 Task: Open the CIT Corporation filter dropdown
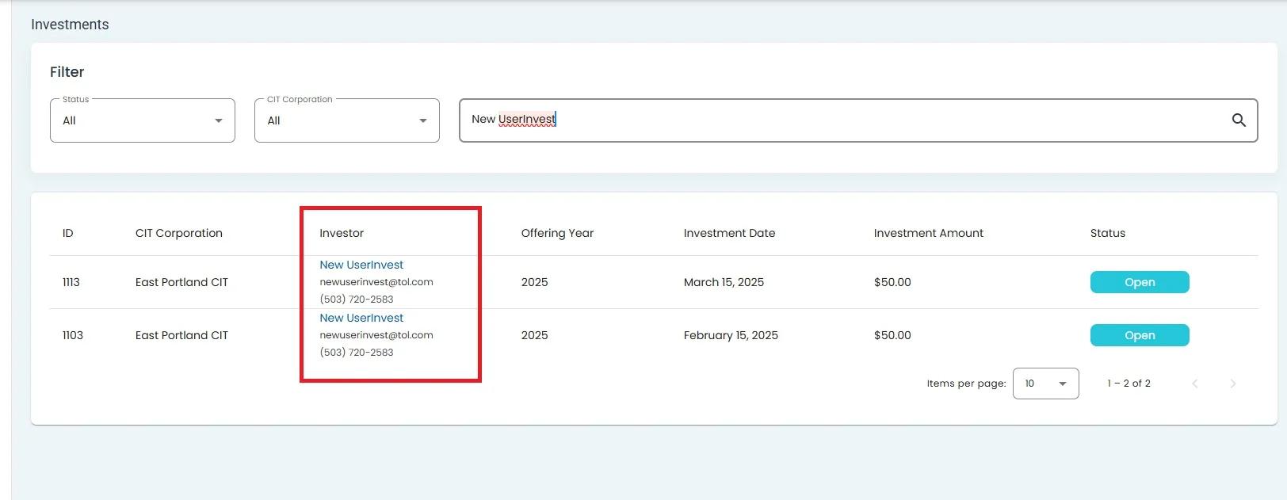coord(346,120)
